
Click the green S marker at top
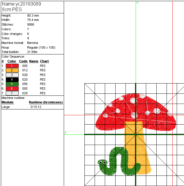coord(137,3)
